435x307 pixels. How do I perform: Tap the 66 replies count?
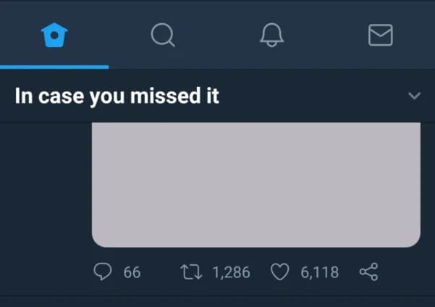tap(132, 272)
